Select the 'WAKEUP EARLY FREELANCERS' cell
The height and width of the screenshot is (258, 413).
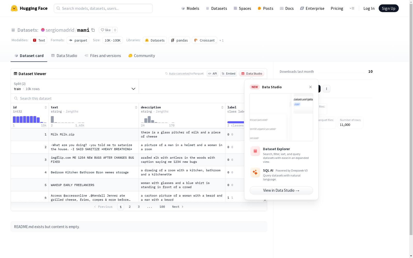pyautogui.click(x=94, y=185)
